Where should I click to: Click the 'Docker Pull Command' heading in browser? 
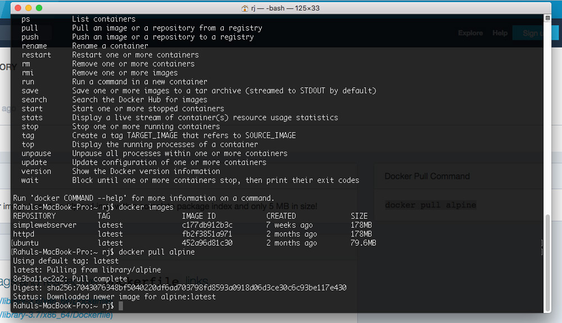pos(427,176)
